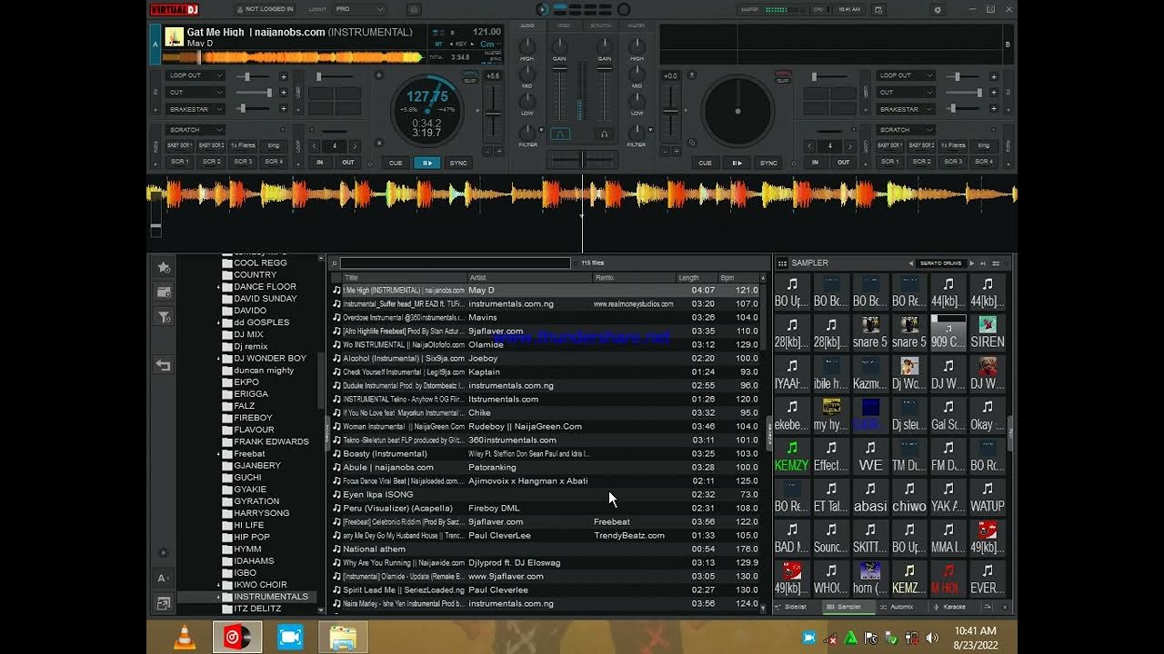
Task: Click the back arrow icon in browser sidebar
Action: pyautogui.click(x=164, y=365)
